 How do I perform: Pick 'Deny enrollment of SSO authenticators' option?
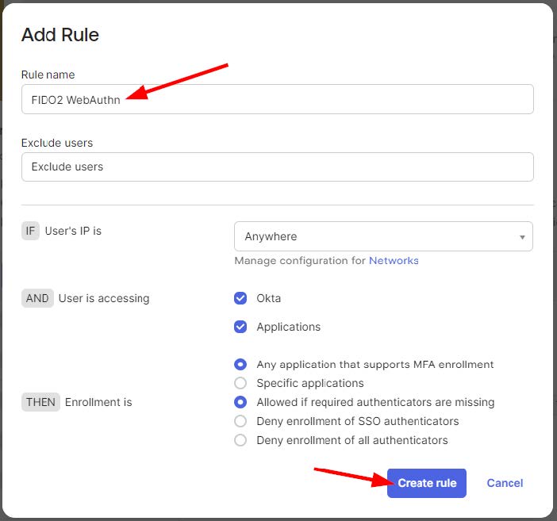tap(240, 421)
